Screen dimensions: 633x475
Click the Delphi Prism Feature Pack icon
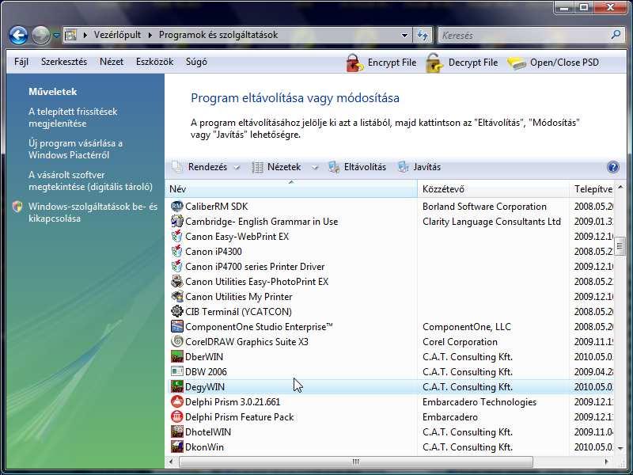[x=176, y=417]
